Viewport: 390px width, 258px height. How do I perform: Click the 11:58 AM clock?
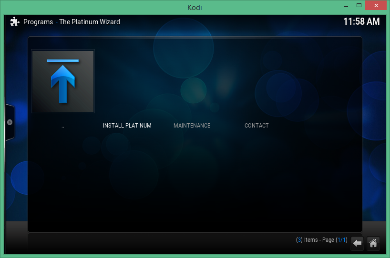(361, 21)
